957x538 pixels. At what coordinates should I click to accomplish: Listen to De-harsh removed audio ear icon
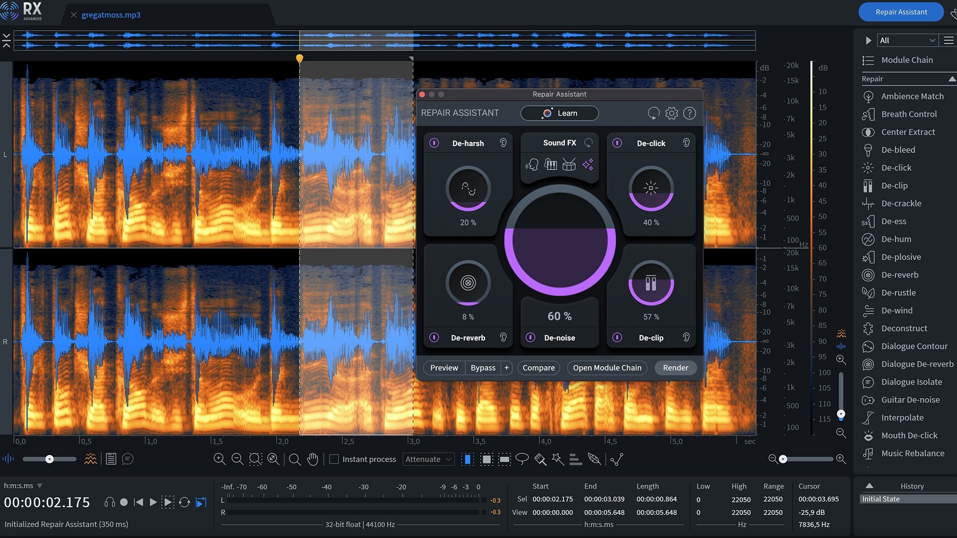pos(503,143)
